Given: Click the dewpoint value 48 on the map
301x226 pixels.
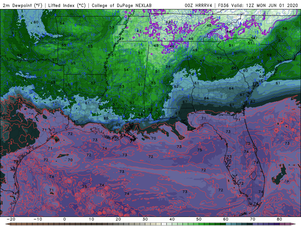Looking at the screenshot, I should [x=209, y=25].
